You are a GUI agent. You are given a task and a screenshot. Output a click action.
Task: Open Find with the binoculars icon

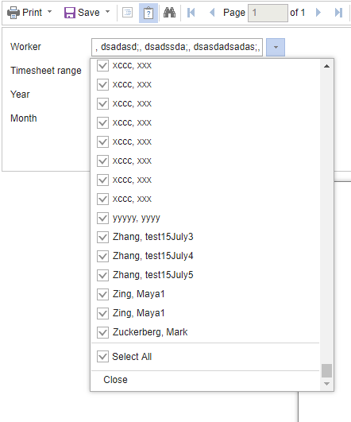[x=169, y=13]
